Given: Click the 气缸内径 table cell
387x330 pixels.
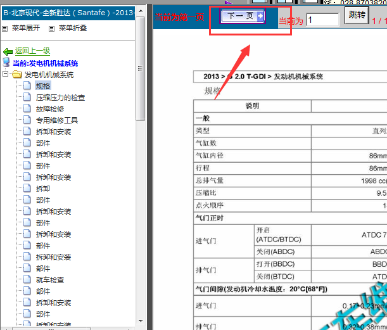Looking at the screenshot, I should [x=252, y=155].
